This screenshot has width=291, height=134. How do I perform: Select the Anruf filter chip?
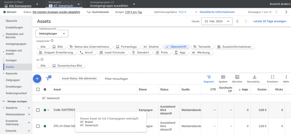pyautogui.click(x=87, y=53)
